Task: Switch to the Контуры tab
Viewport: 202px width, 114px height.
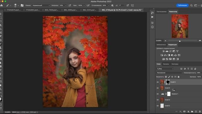Action: [175, 64]
